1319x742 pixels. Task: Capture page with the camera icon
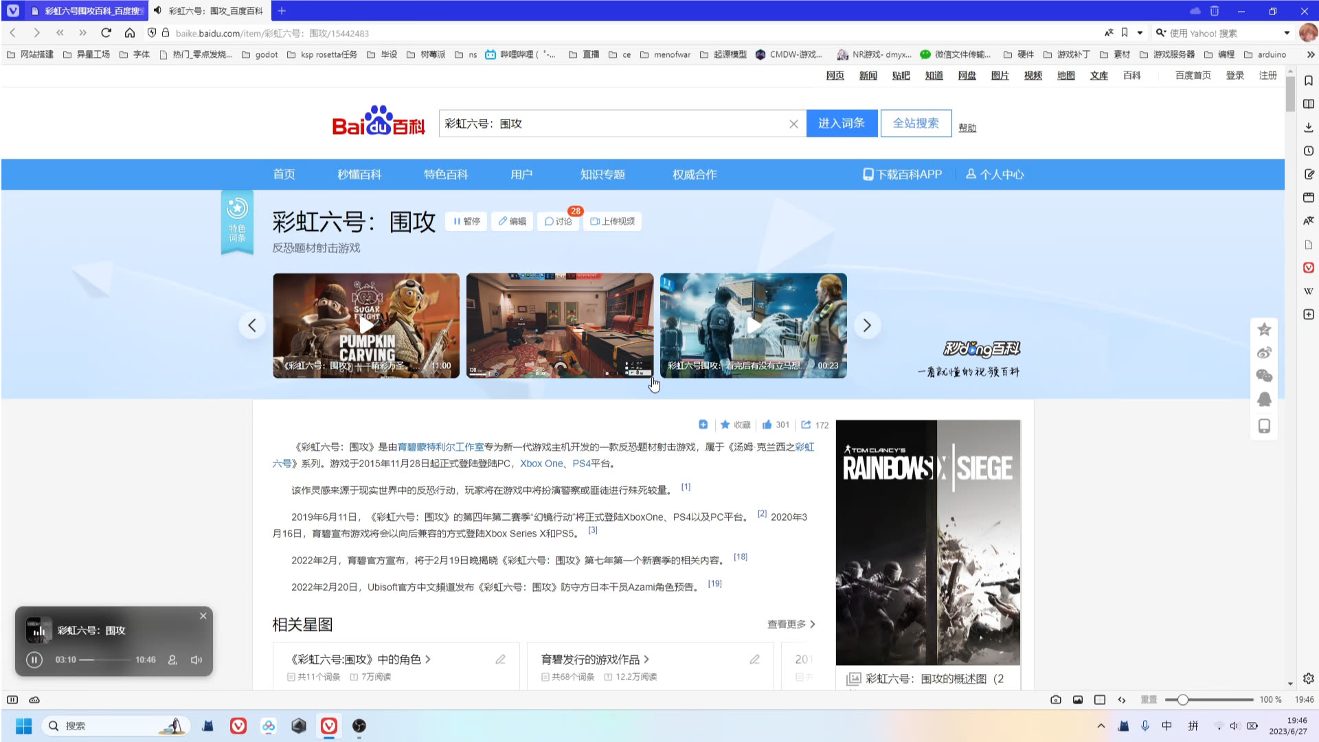1056,699
